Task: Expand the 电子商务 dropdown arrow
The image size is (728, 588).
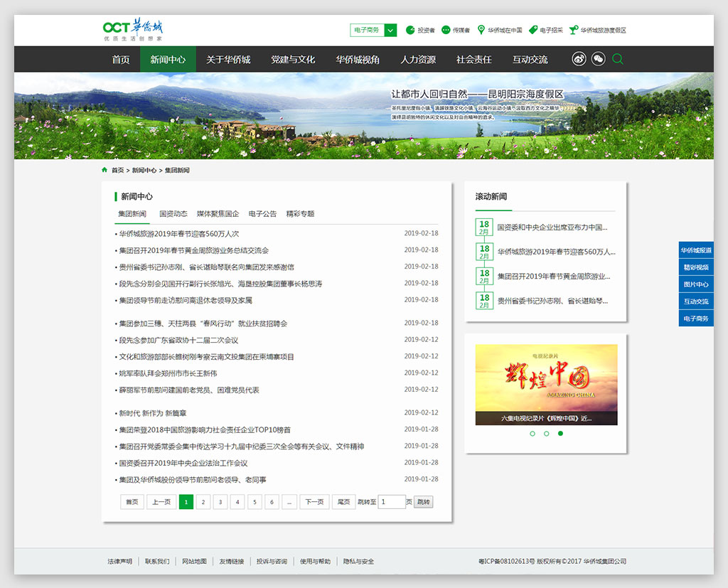Action: (x=390, y=30)
